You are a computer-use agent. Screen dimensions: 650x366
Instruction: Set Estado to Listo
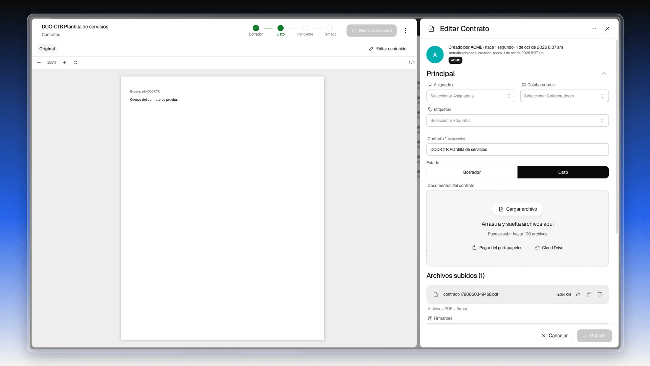(x=563, y=172)
